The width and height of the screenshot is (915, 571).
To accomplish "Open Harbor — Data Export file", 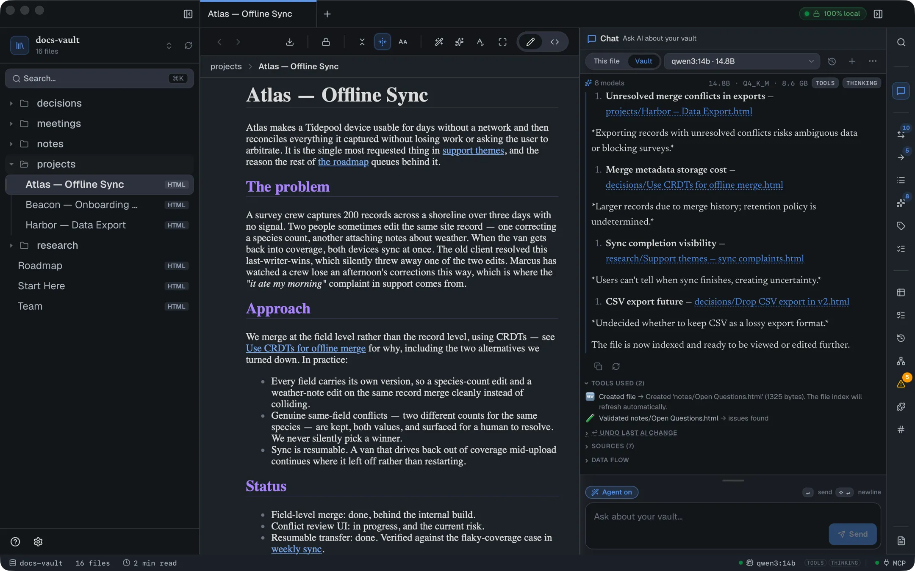I will (x=100, y=225).
